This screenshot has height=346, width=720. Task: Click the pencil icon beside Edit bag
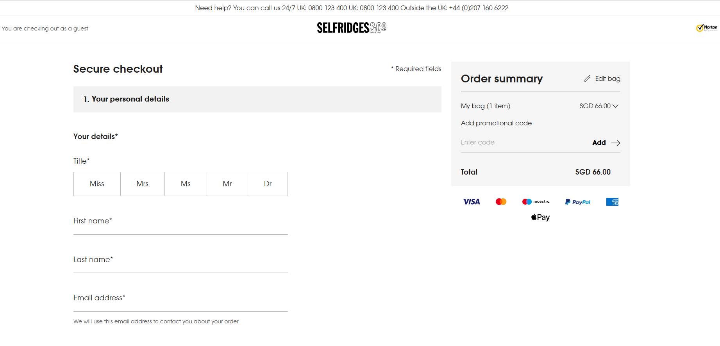click(x=587, y=79)
